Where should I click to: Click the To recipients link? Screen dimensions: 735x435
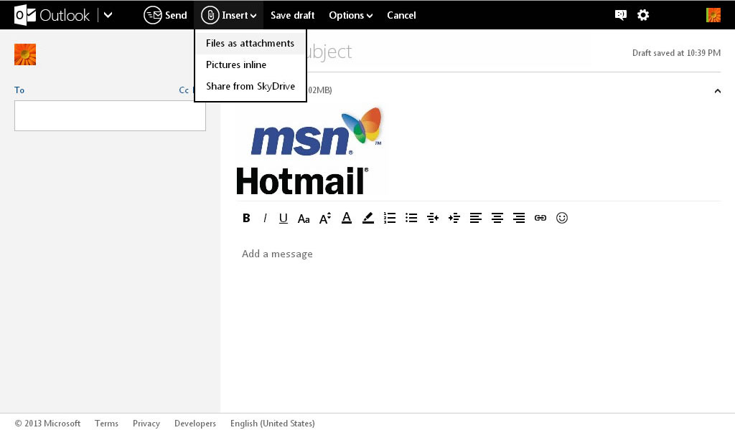(x=19, y=90)
